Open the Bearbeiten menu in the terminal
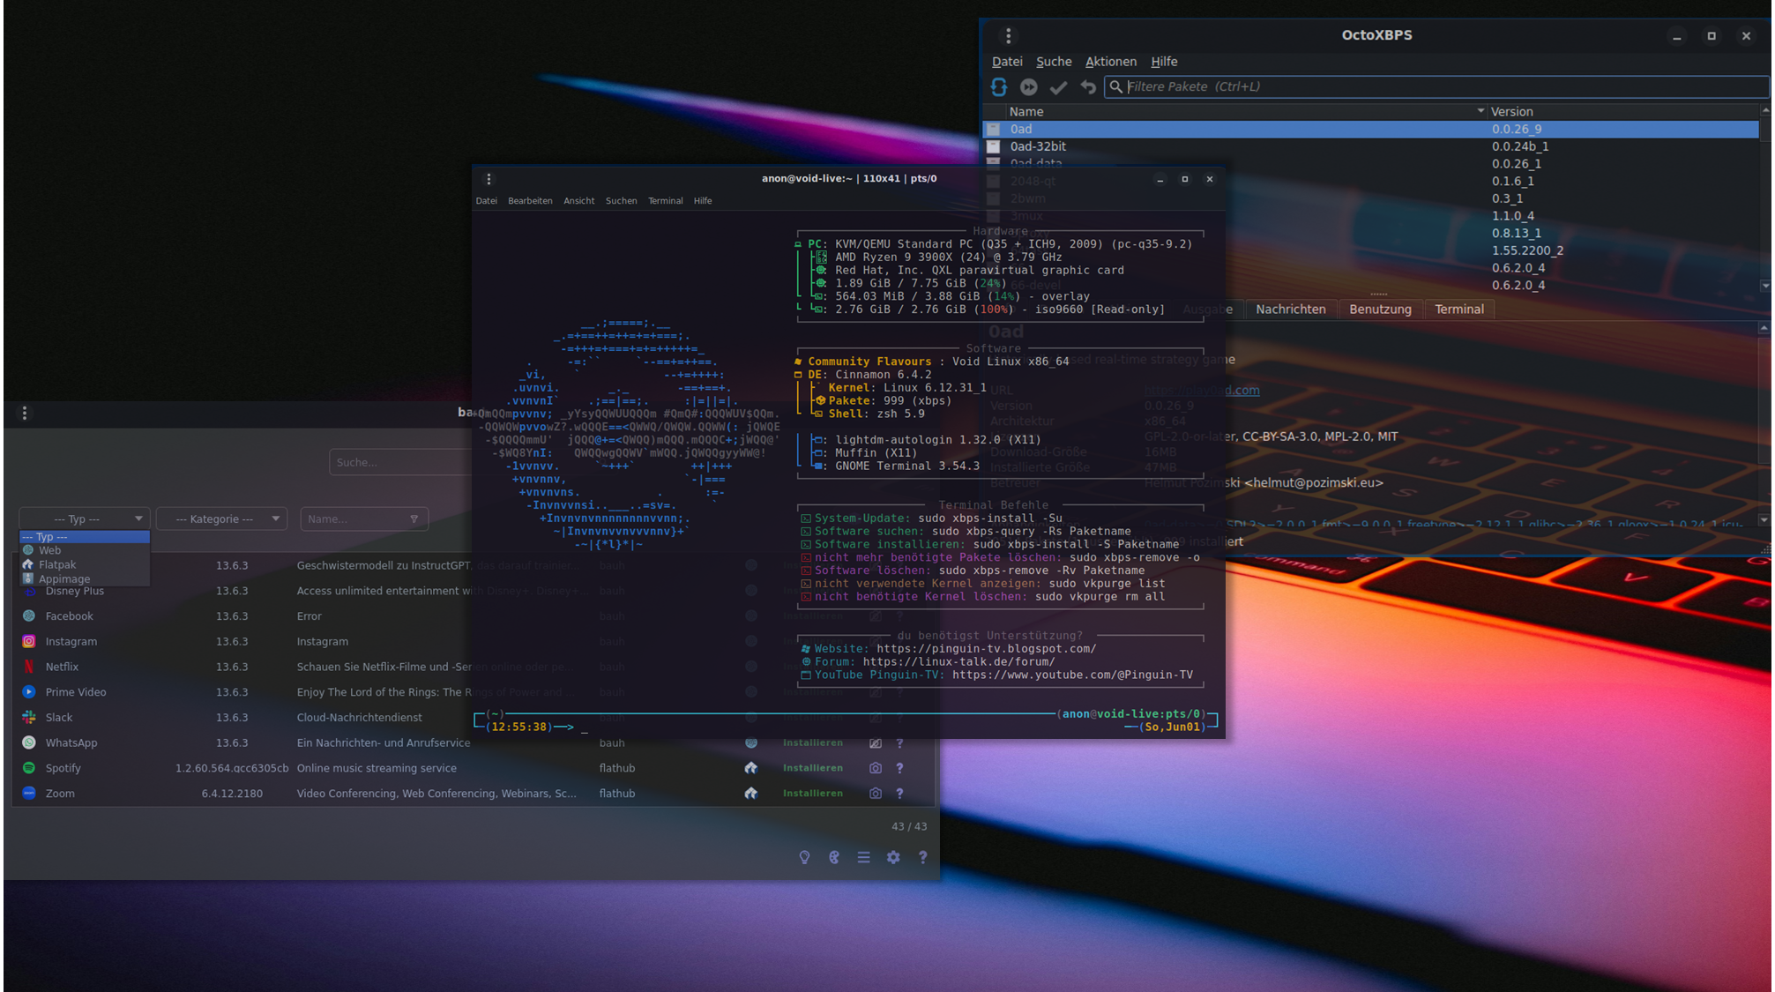 coord(530,201)
